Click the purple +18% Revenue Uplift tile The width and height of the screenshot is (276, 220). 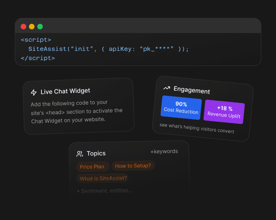click(224, 112)
